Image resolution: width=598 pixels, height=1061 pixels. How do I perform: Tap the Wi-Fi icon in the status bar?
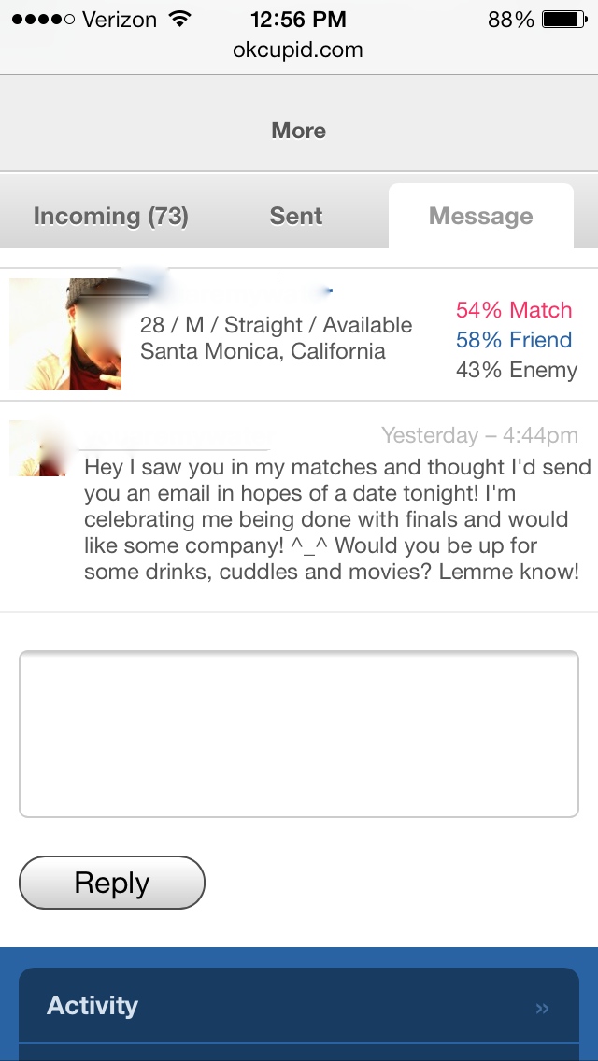[179, 19]
